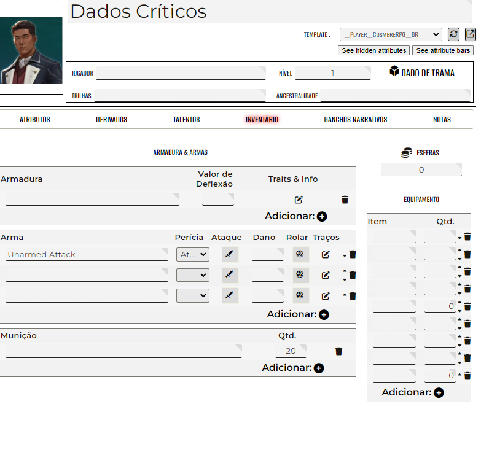
Task: Add new weapon with Adicionar plus icon
Action: pyautogui.click(x=324, y=314)
